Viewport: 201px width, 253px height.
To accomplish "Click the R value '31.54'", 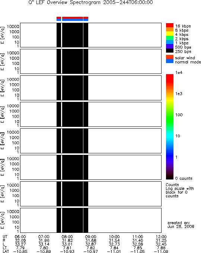I will pos(114,240).
